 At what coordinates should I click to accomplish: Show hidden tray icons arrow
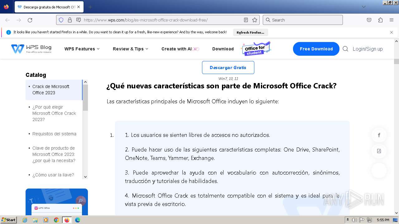click(348, 220)
